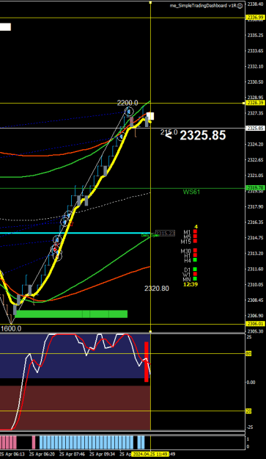Select the 2320.80 white price text
Viewport: 266px width, 459px height.
157,289
